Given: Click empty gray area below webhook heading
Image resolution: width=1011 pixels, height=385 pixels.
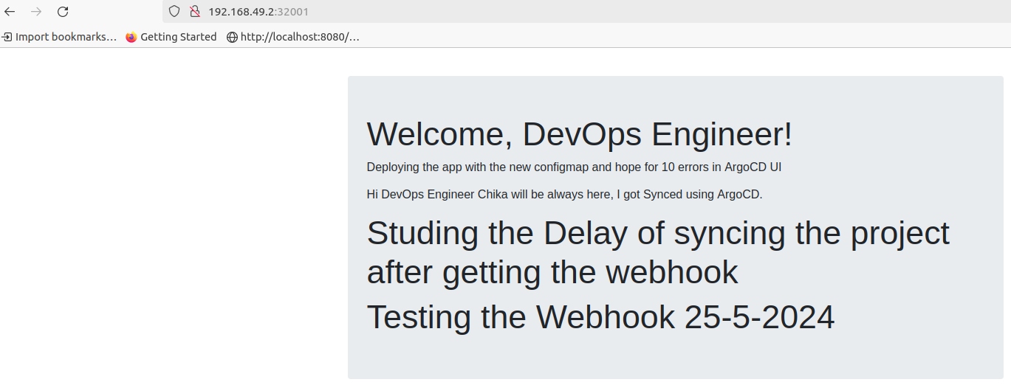Looking at the screenshot, I should 675,359.
